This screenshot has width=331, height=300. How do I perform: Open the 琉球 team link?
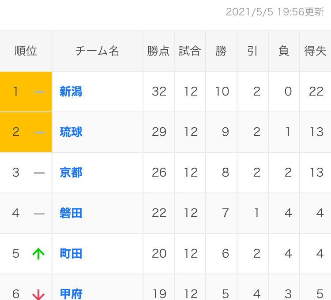[x=71, y=132]
